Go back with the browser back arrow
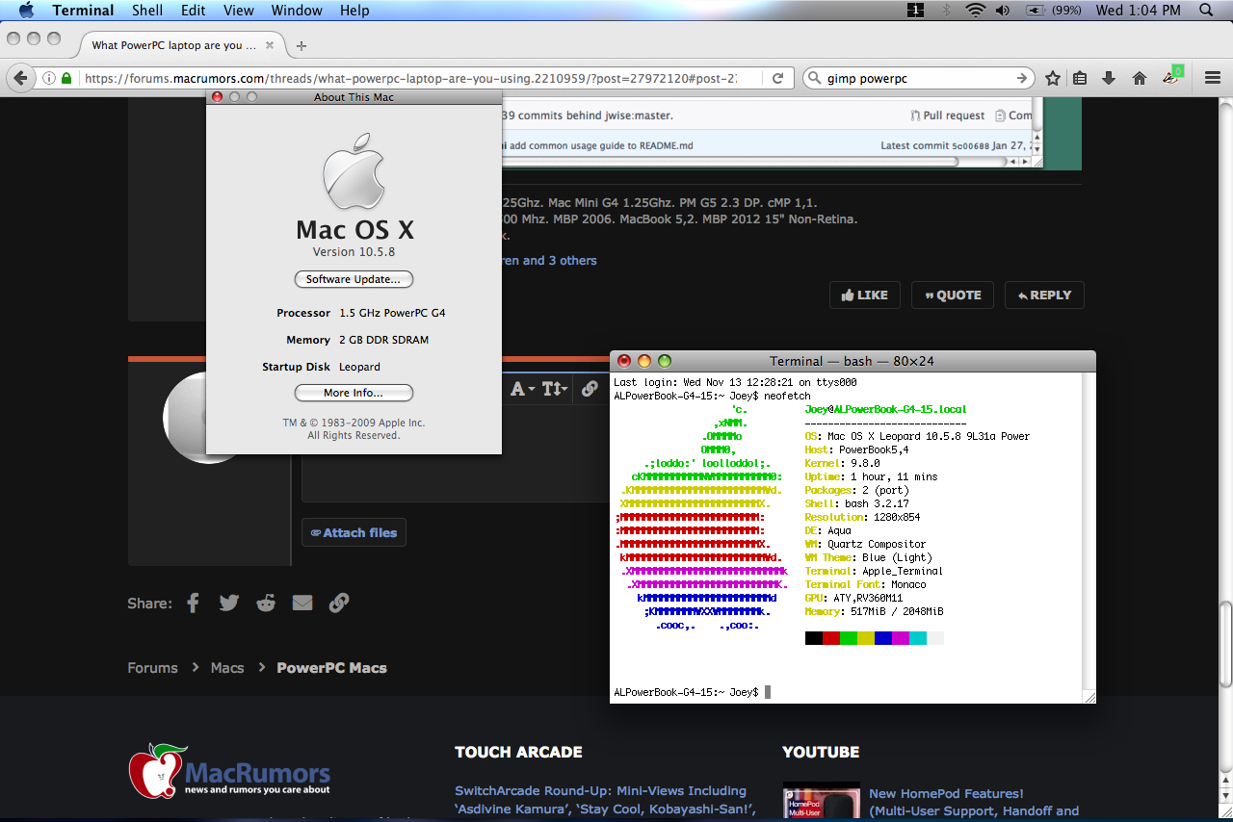This screenshot has height=822, width=1233. click(22, 78)
